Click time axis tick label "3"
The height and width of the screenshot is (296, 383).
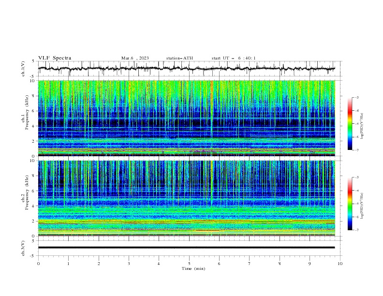(129, 264)
